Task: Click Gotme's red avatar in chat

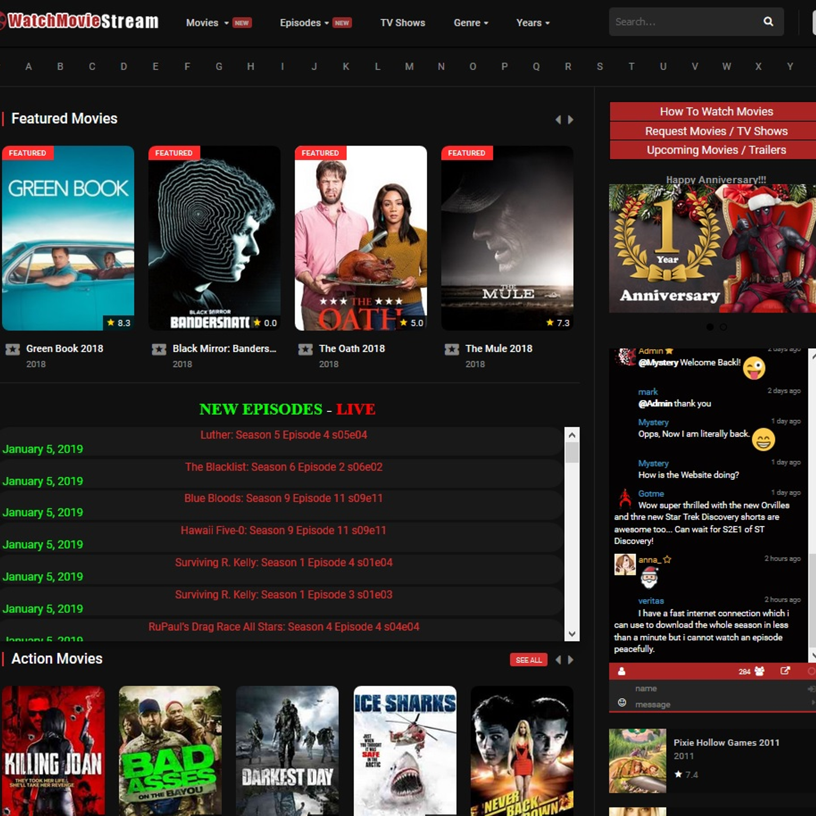Action: click(625, 498)
